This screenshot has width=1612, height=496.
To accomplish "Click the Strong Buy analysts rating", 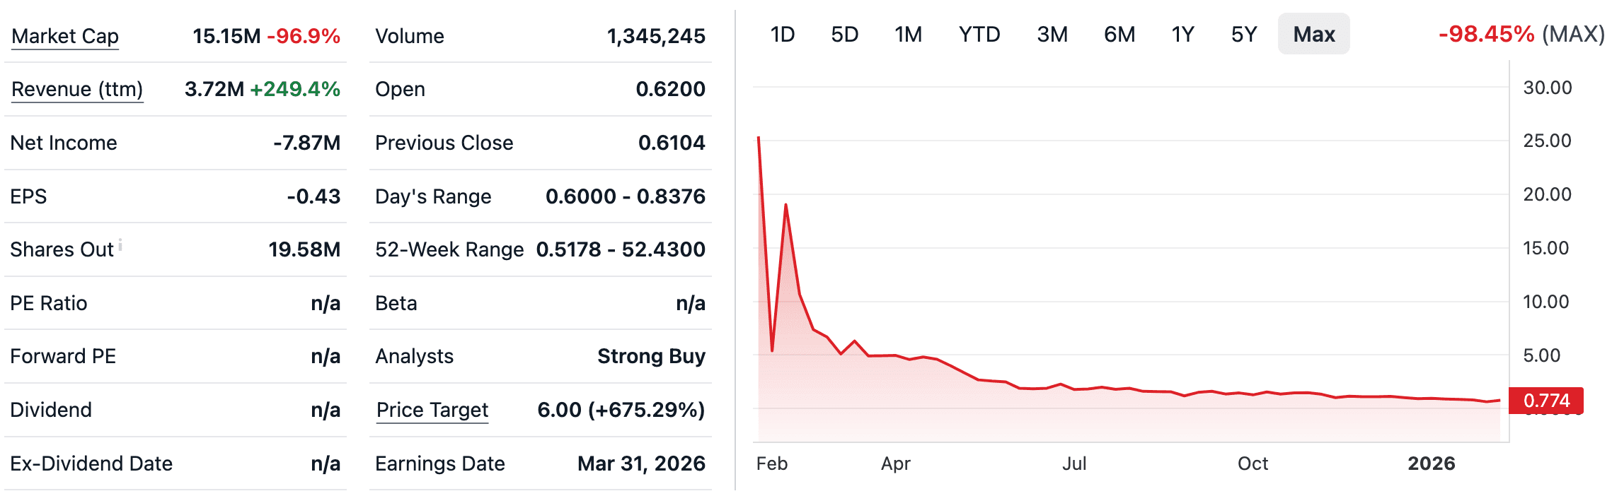I will 651,356.
